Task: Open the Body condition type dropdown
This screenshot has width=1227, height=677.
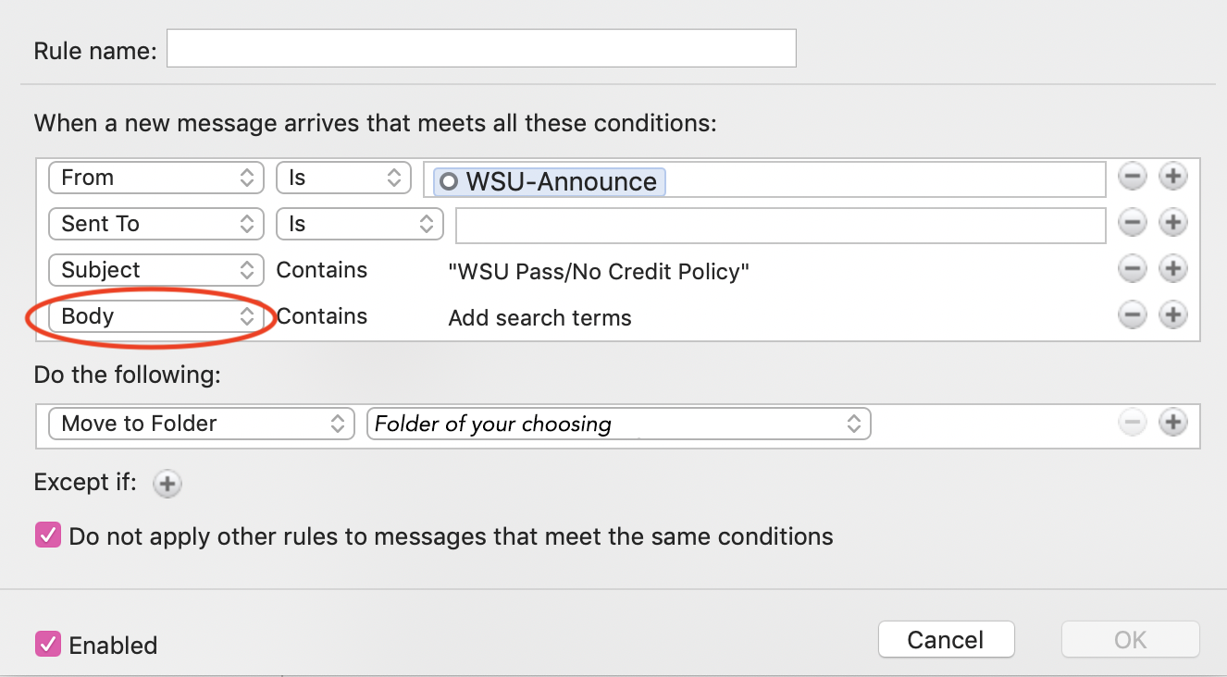Action: point(156,316)
